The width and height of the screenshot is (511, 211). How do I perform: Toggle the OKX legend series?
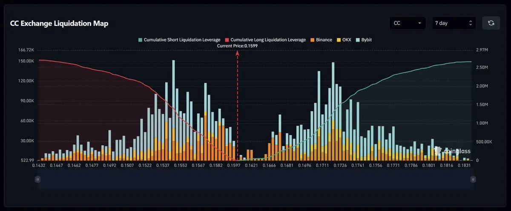(x=344, y=39)
